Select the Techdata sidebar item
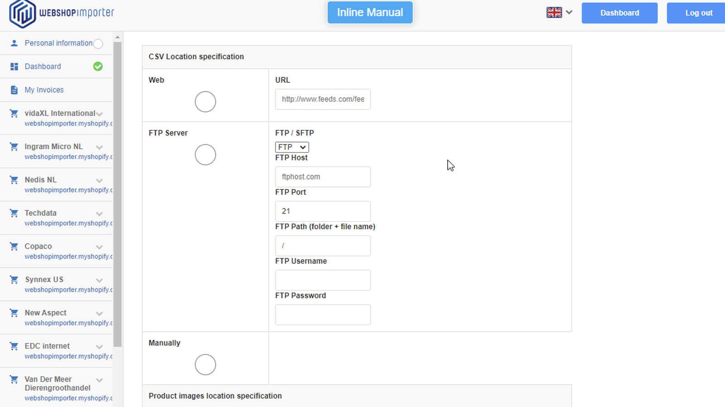This screenshot has height=407, width=725. (x=40, y=213)
